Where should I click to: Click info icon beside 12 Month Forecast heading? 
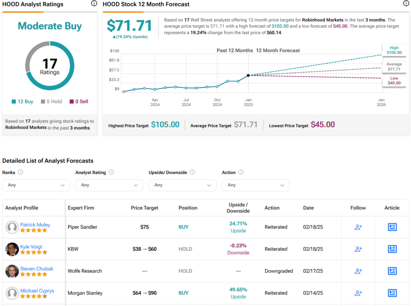click(x=406, y=3)
